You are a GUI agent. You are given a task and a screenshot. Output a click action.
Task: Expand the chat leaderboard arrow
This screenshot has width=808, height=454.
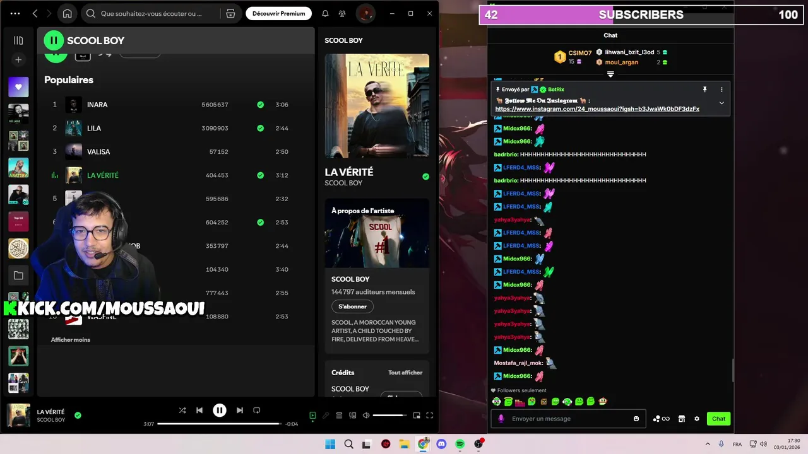(x=610, y=74)
